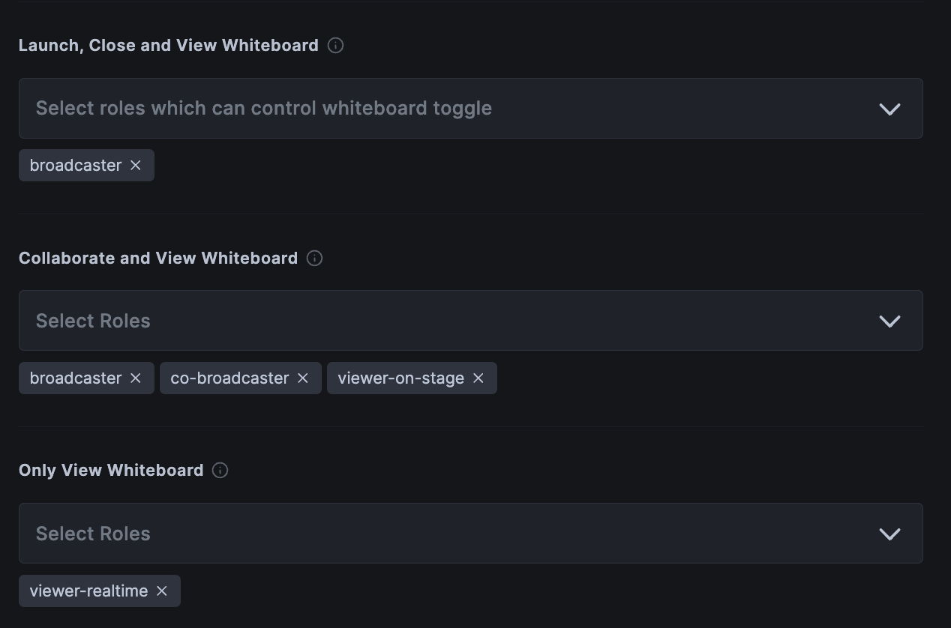Expand Collaborate and View roles chevron
Screen dimensions: 951x628
tap(889, 321)
